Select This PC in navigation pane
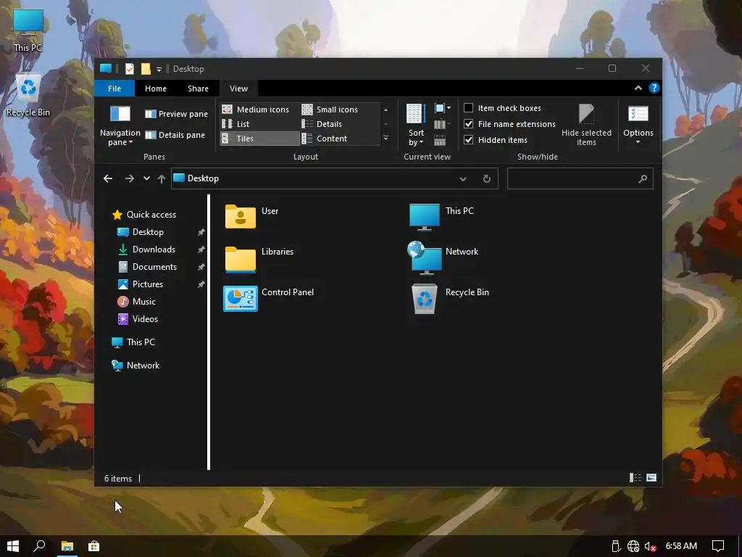 pyautogui.click(x=133, y=342)
